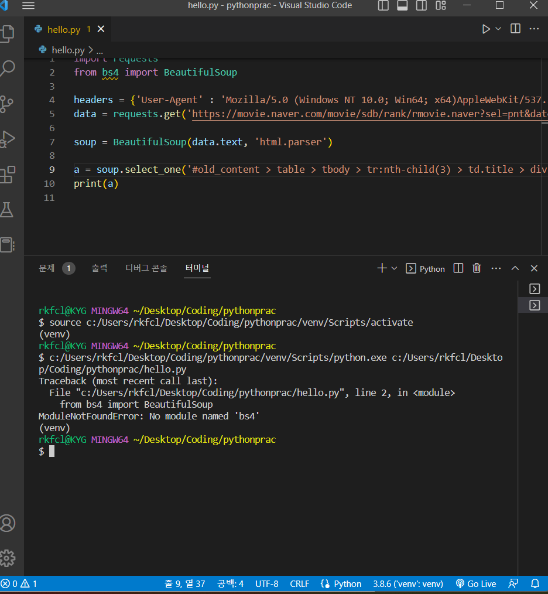Split the terminal pane
The height and width of the screenshot is (594, 548).
tap(458, 268)
